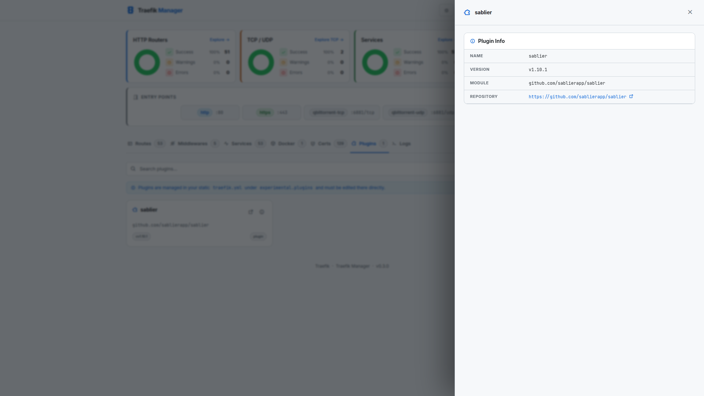Image resolution: width=704 pixels, height=396 pixels.
Task: Click the sablier plugin cube icon
Action: click(x=135, y=210)
